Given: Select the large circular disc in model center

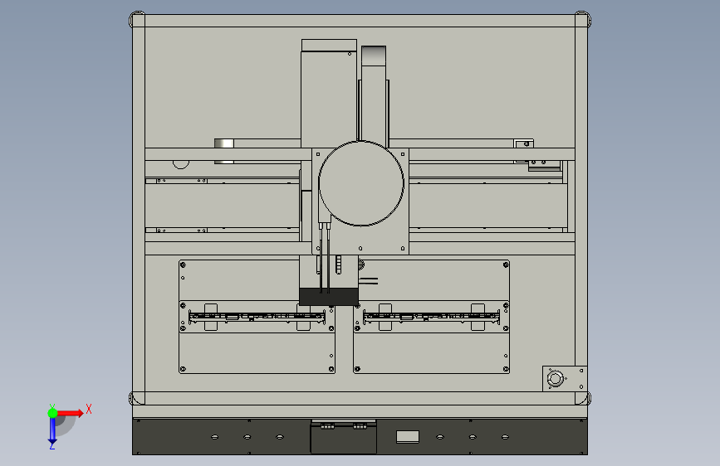Looking at the screenshot, I should (361, 183).
